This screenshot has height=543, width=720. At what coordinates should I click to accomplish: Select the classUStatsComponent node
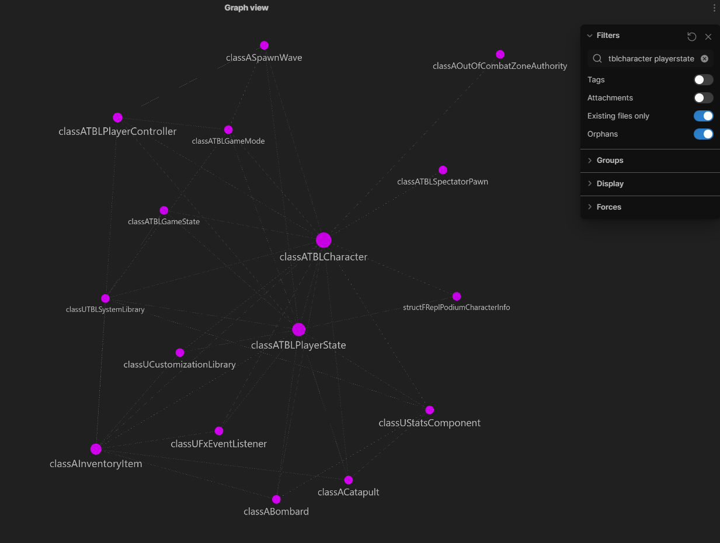click(x=430, y=410)
